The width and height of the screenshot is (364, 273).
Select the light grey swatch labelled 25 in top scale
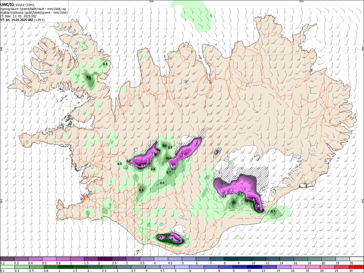point(343,259)
